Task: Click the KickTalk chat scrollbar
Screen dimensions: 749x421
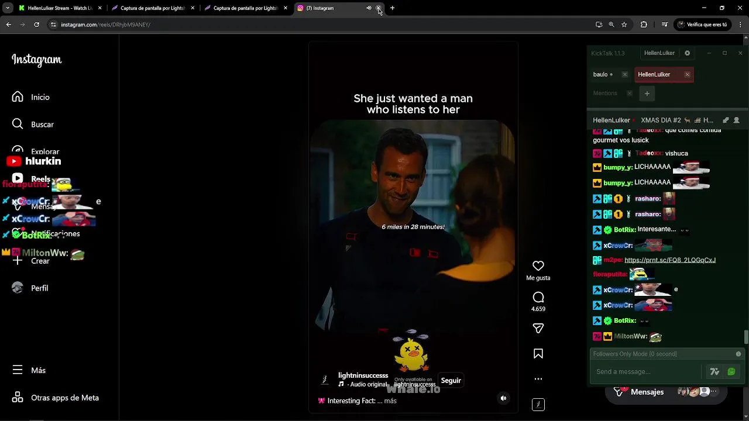Action: point(746,337)
